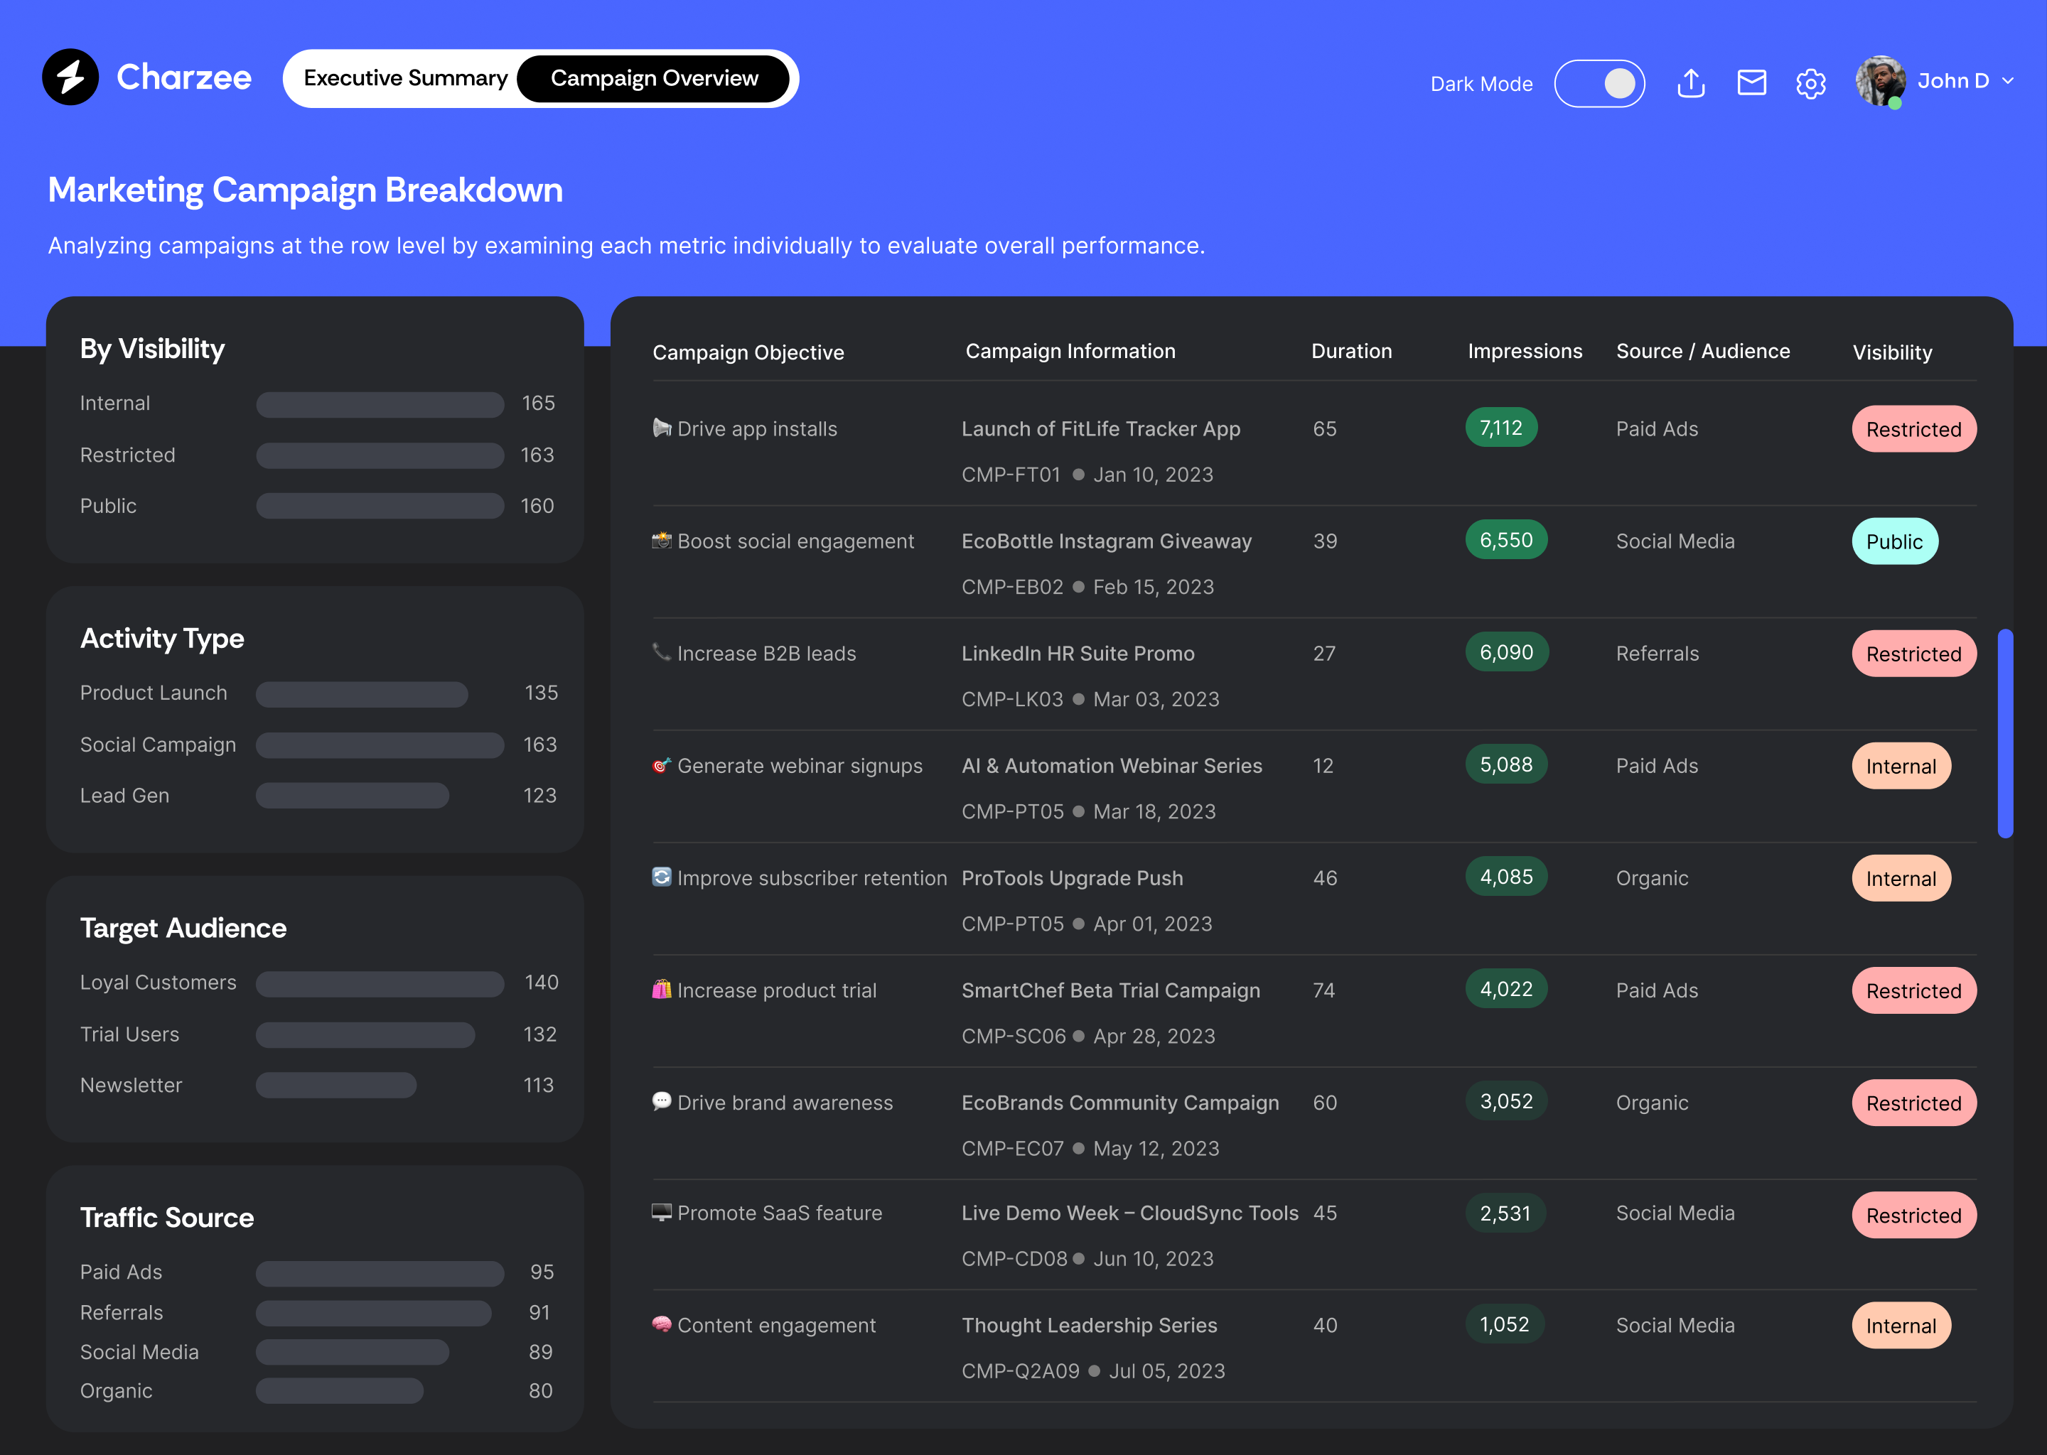Click the monitor icon beside Promote SaaS feature
The height and width of the screenshot is (1455, 2047).
pyautogui.click(x=662, y=1212)
